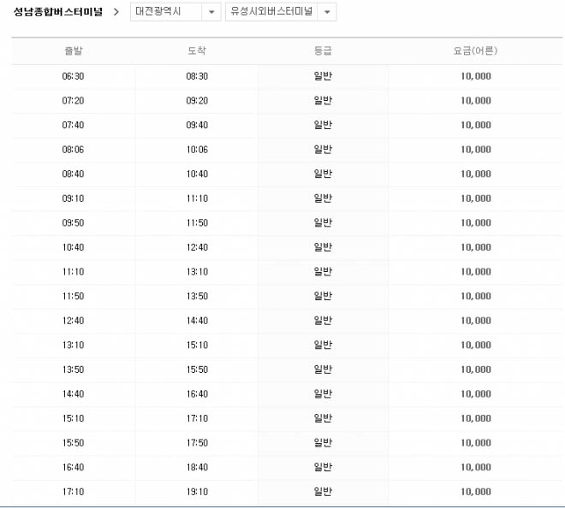
Task: Click the 유성시외버스터미널 dropdown arrow
Action: coord(327,12)
